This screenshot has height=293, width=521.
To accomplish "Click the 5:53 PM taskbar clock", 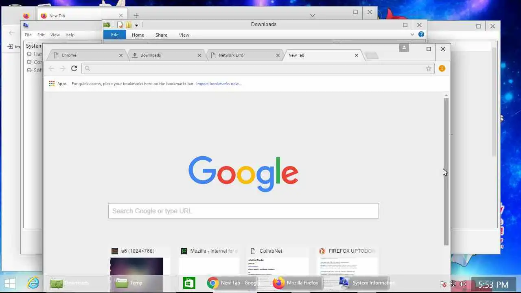I will click(493, 285).
